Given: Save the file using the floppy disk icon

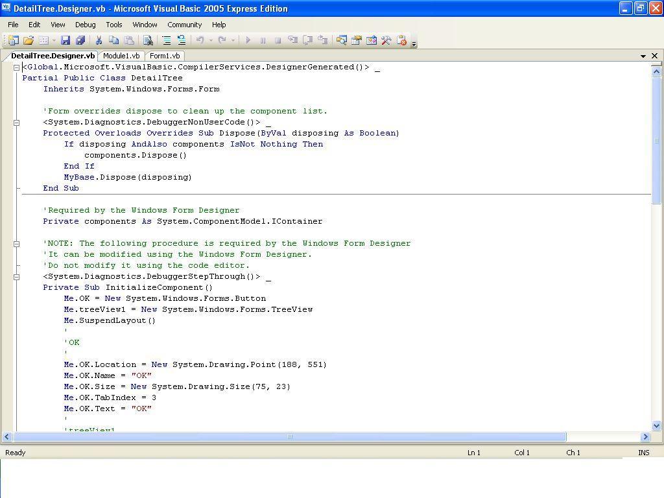Looking at the screenshot, I should (x=65, y=40).
